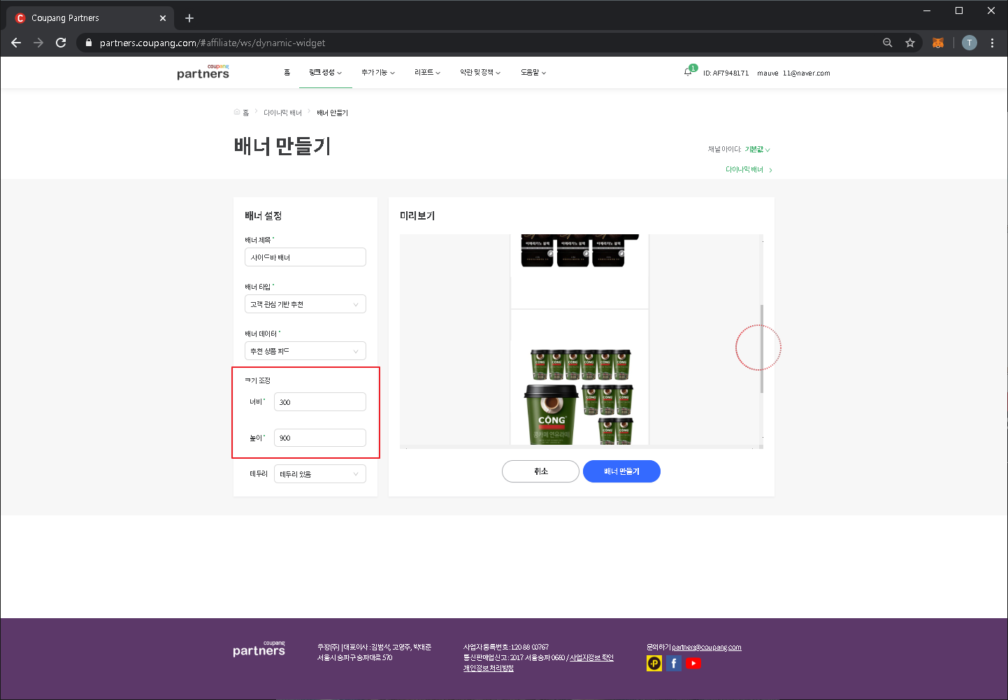Click the 배너 만들기 breadcrumb text
This screenshot has height=700, width=1008.
coord(332,113)
